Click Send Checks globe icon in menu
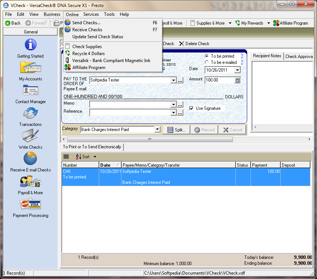The height and width of the screenshot is (279, 317). pyautogui.click(x=68, y=23)
